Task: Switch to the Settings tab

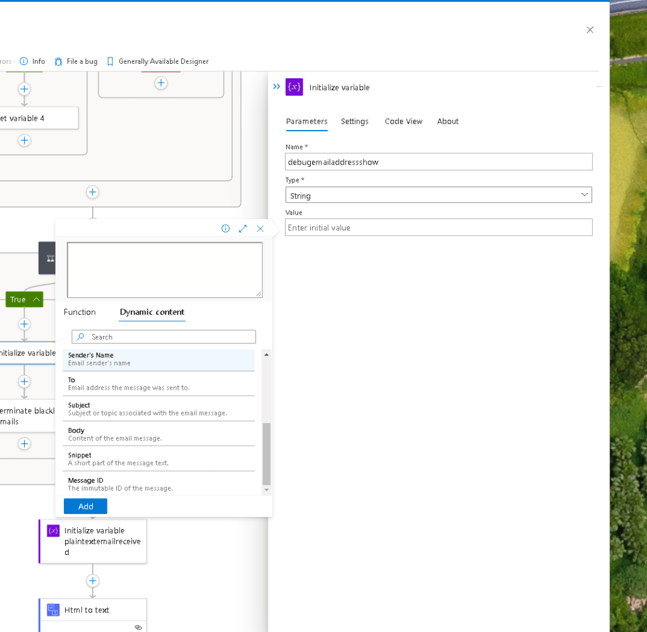Action: [354, 121]
